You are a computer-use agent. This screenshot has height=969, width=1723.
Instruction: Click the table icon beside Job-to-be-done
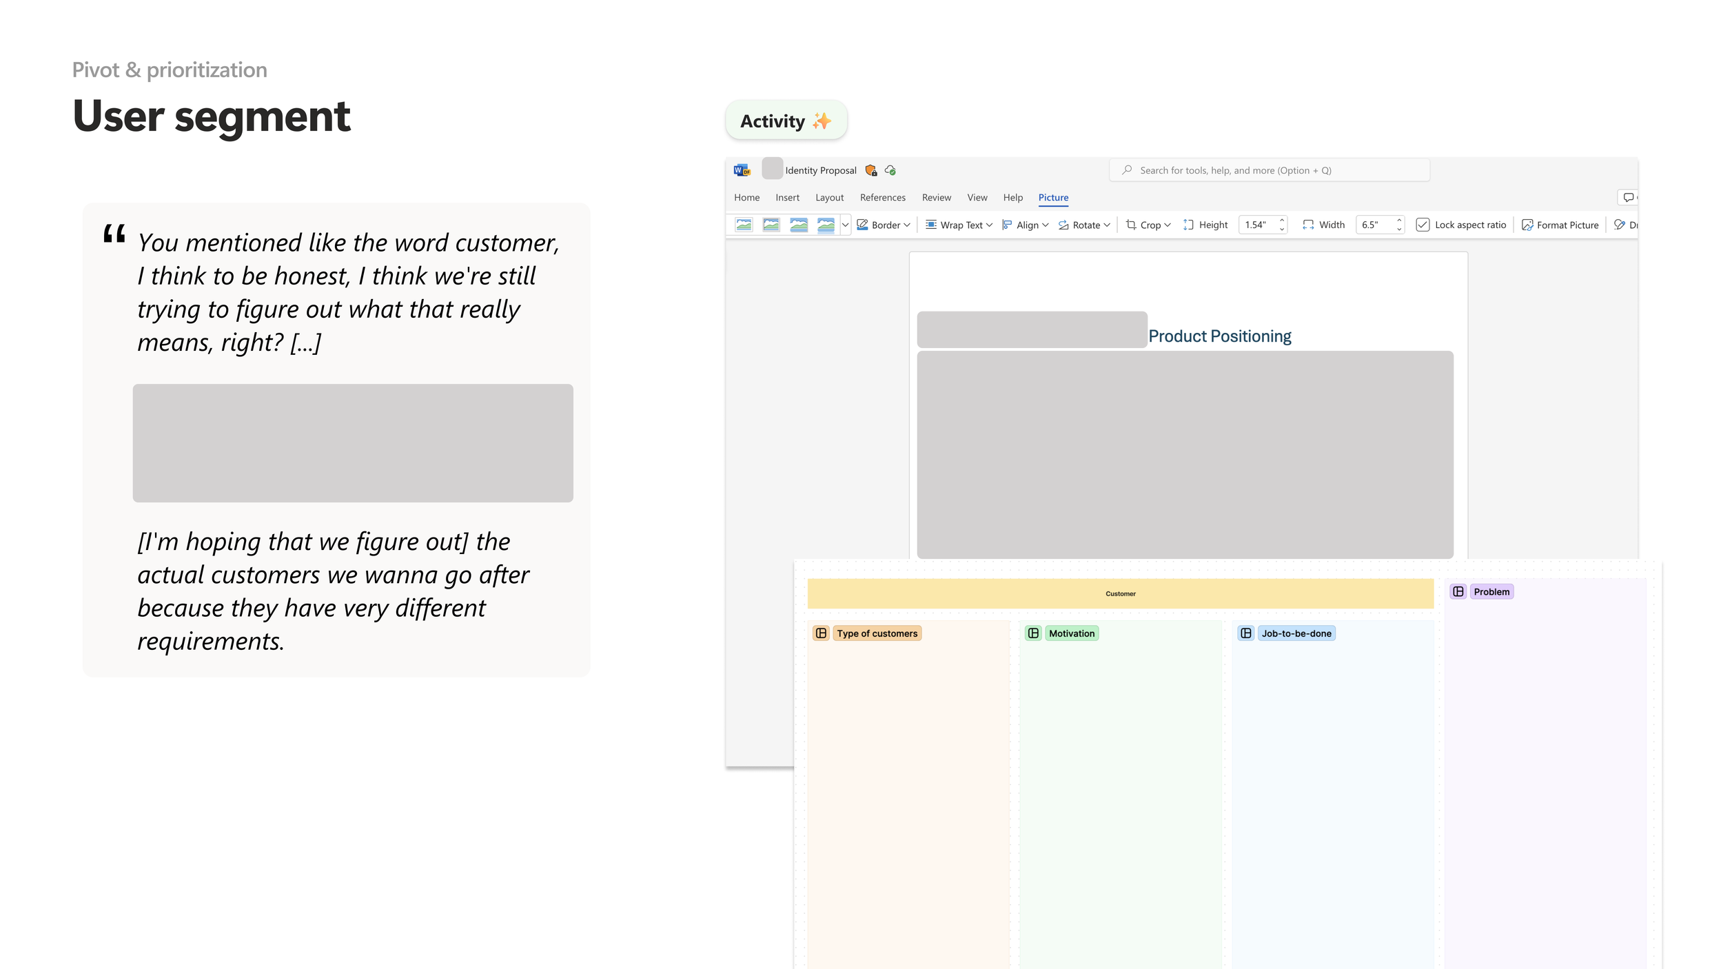click(1246, 633)
